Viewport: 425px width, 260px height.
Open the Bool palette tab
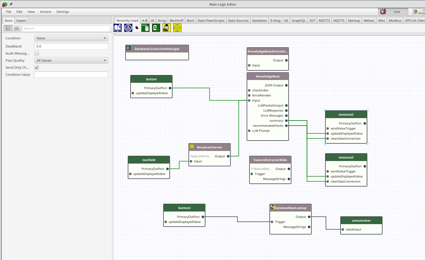[190, 20]
